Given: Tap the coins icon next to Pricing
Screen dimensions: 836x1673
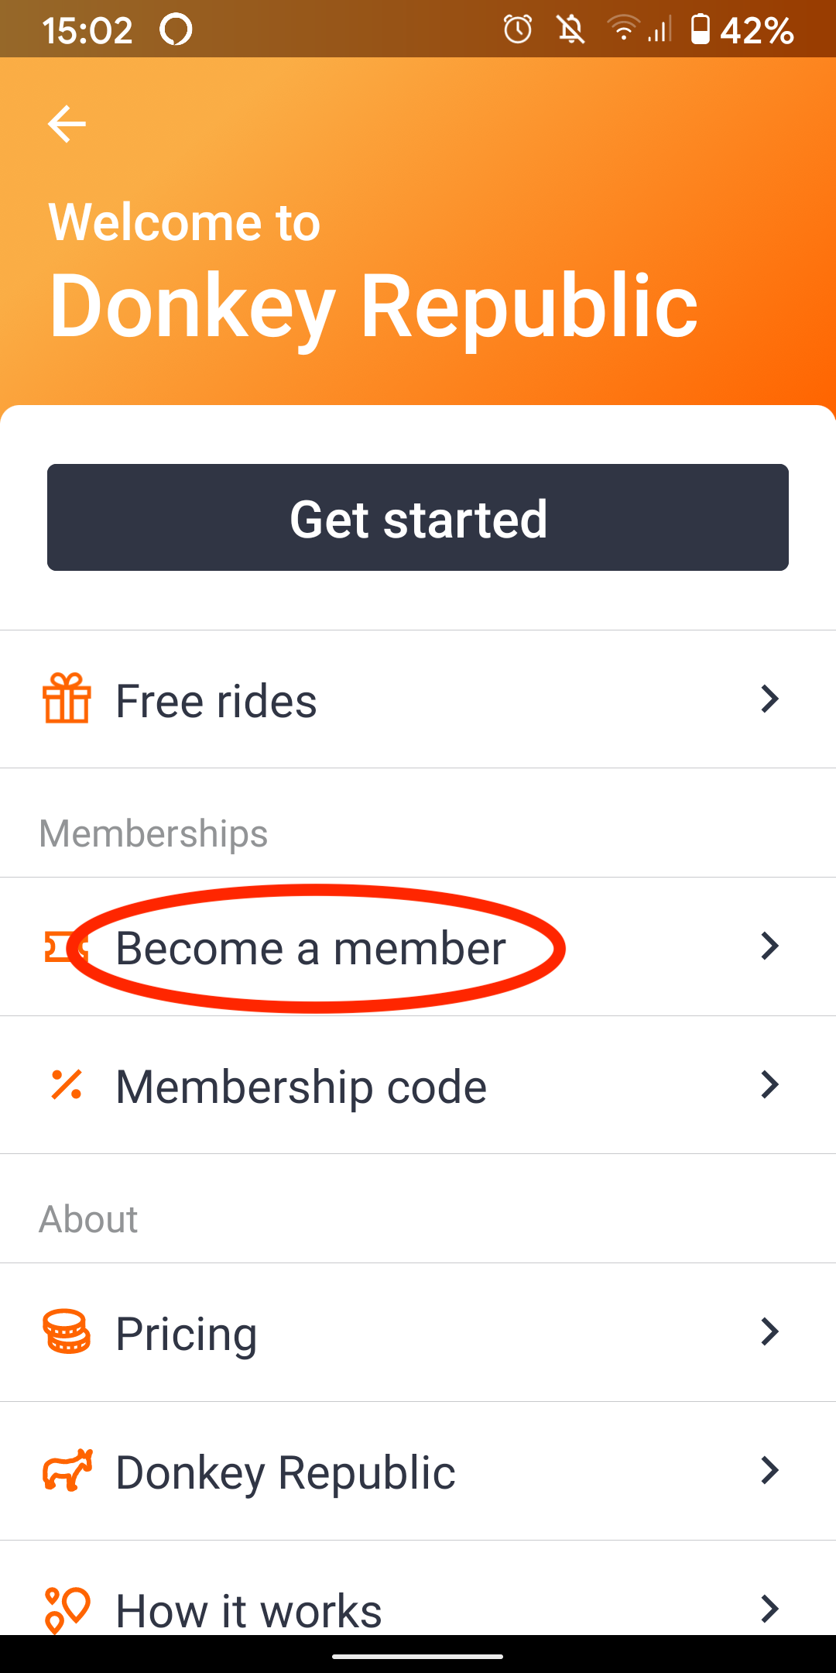Looking at the screenshot, I should (x=67, y=1332).
